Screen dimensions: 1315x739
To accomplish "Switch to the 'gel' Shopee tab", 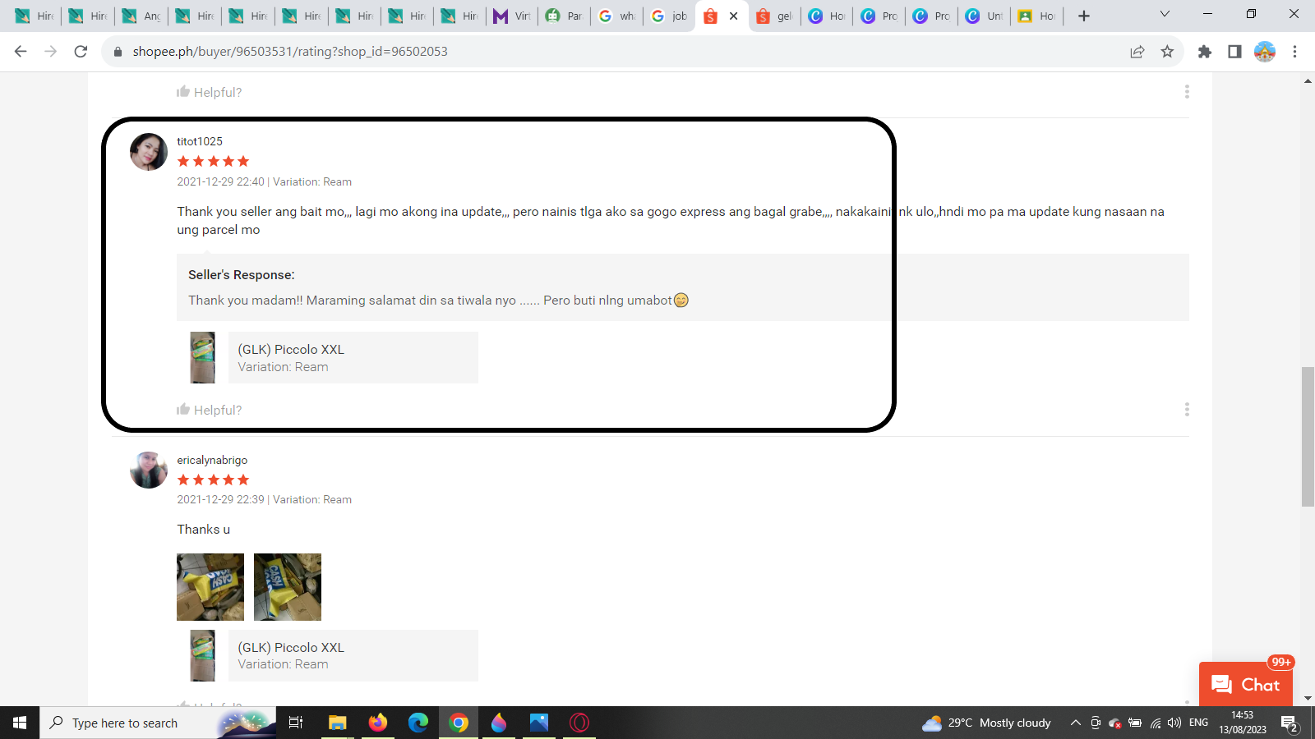I will tap(774, 16).
